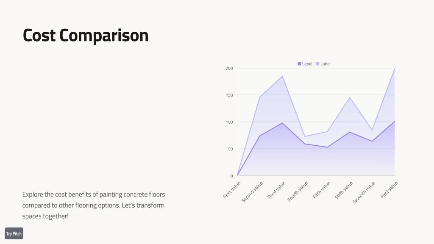This screenshot has height=244, width=434.
Task: Click the Second value axis label
Action: pyautogui.click(x=252, y=192)
